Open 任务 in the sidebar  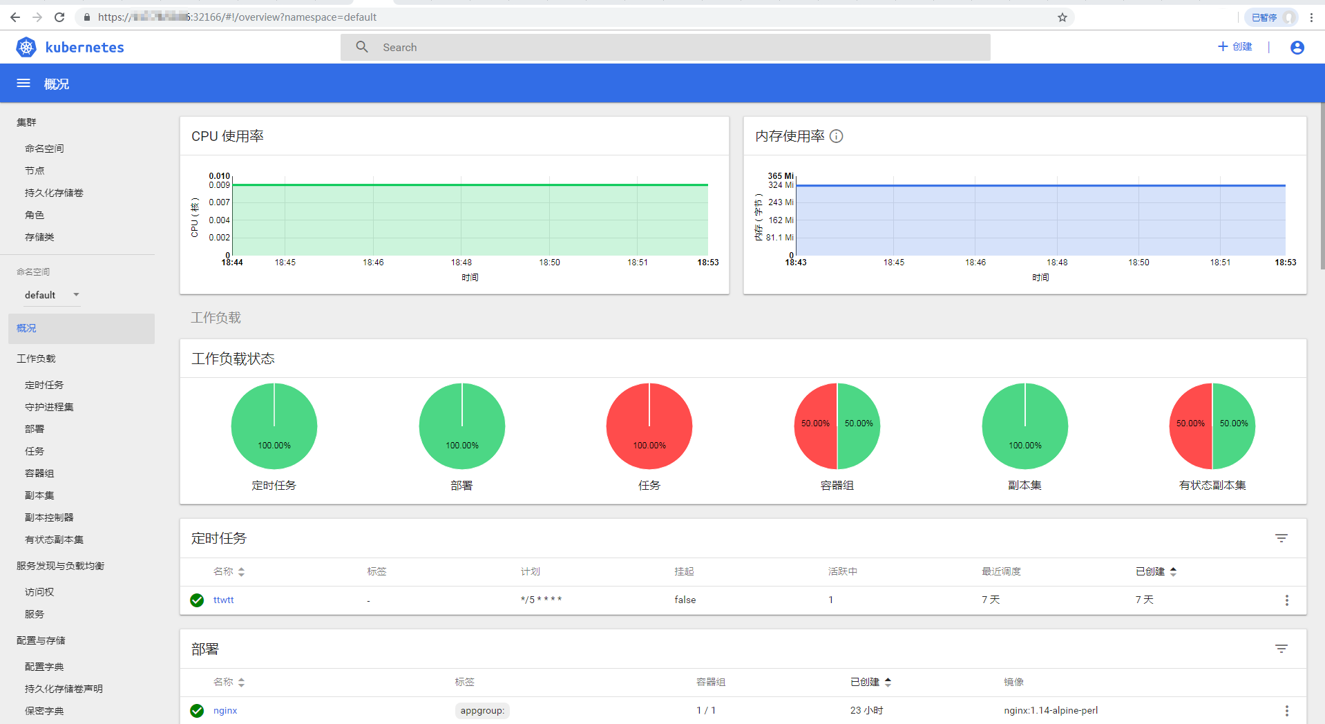point(35,451)
